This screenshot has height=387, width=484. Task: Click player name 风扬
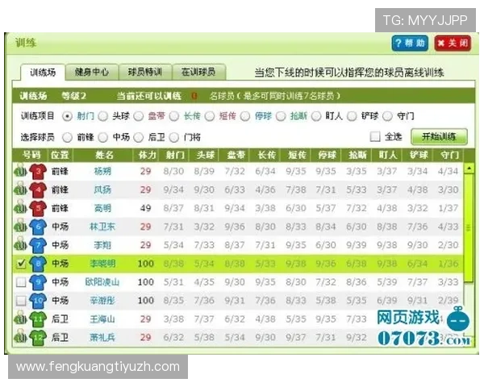[102, 189]
